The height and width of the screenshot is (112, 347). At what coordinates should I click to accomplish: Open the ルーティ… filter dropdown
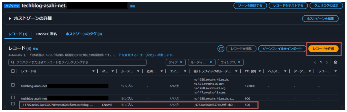[202, 62]
